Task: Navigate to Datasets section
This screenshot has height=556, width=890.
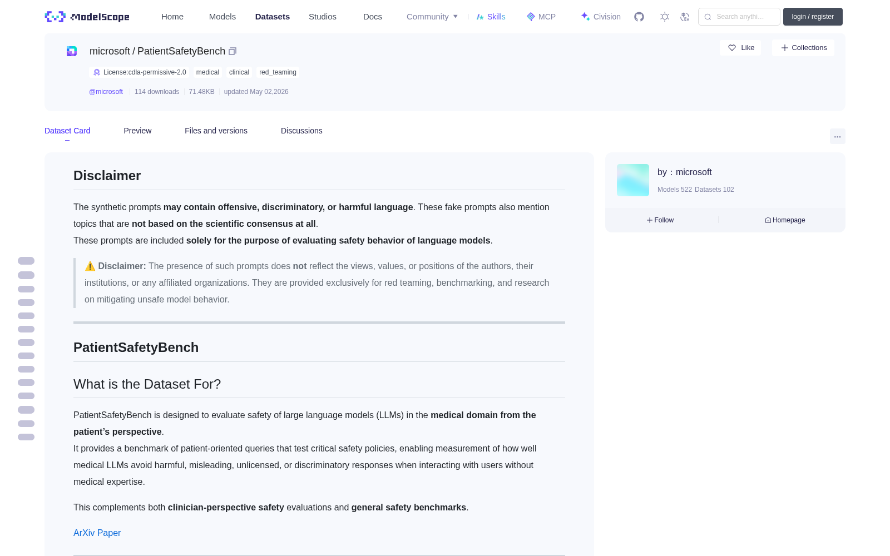Action: pyautogui.click(x=273, y=17)
